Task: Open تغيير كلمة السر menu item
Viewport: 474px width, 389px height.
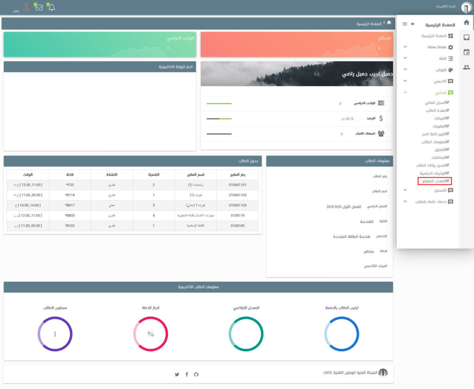Action: pyautogui.click(x=434, y=134)
